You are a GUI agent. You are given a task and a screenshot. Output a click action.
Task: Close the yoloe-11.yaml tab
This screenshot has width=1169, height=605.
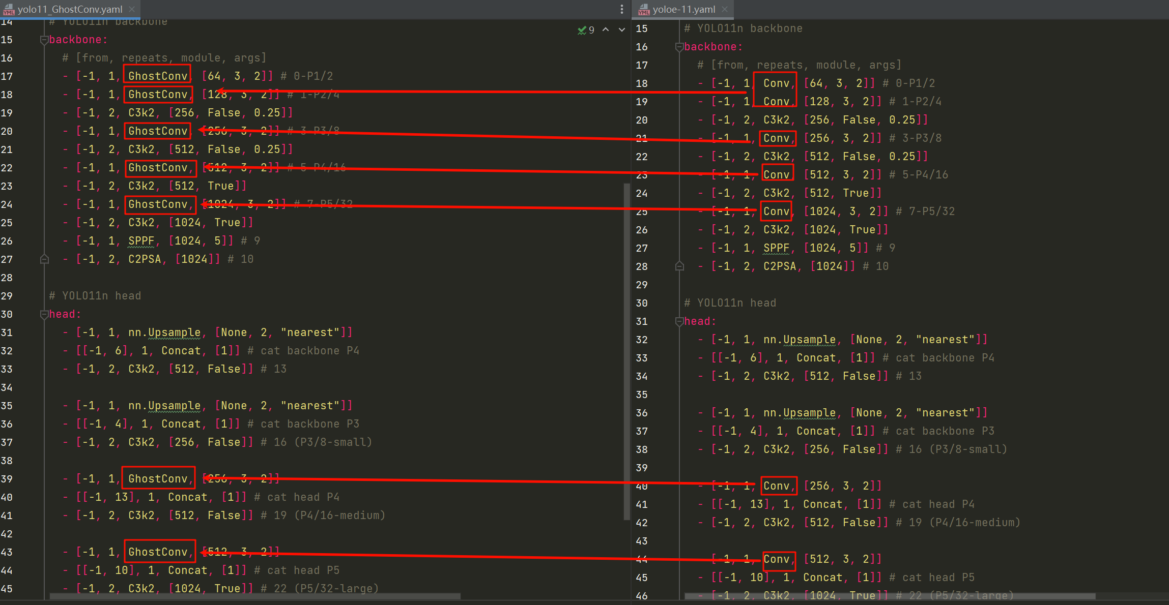click(x=725, y=9)
